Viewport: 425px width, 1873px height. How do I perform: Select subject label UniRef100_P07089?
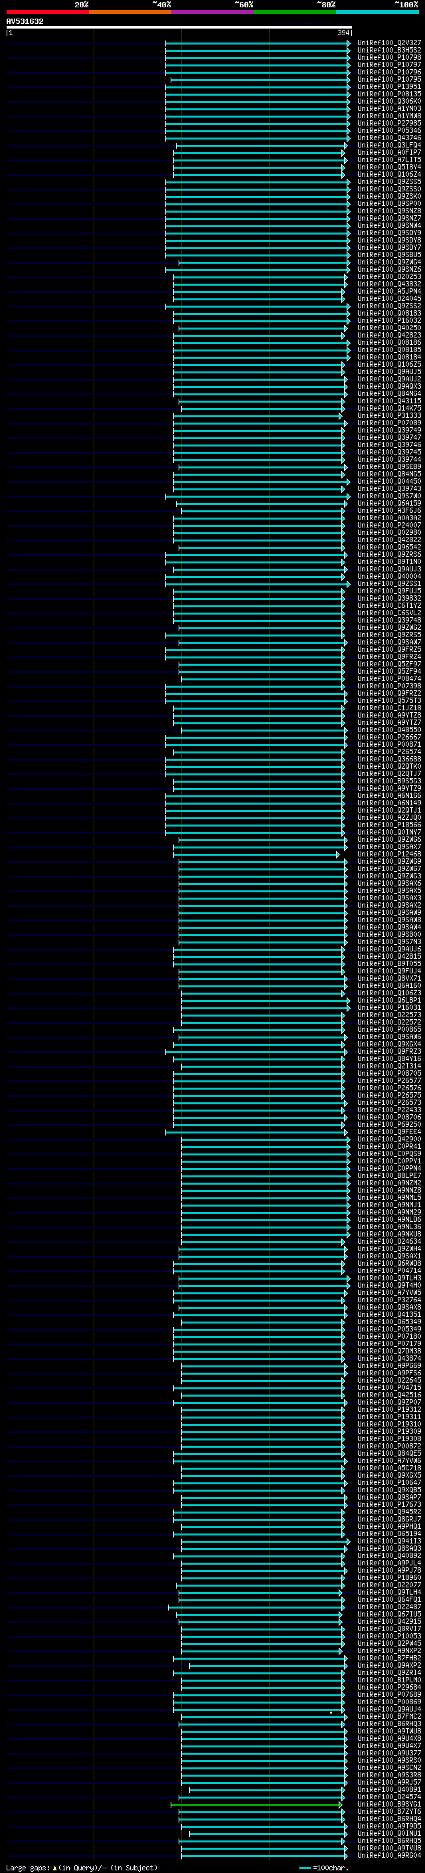click(389, 423)
